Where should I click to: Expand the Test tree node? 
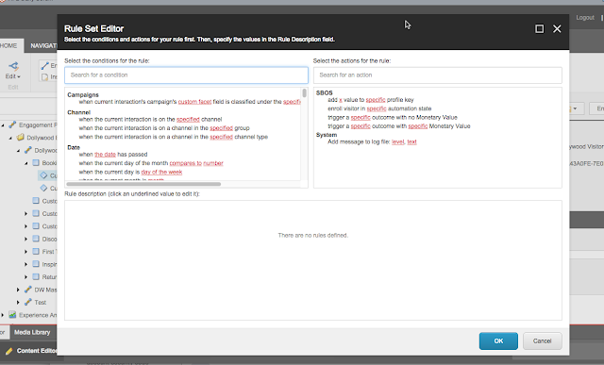coord(18,302)
